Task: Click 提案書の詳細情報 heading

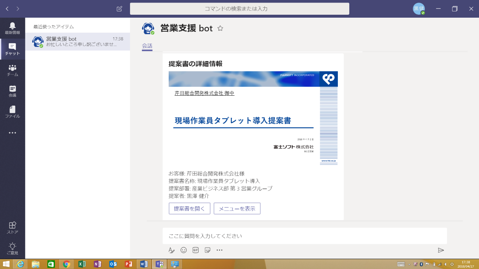Action: 196,64
